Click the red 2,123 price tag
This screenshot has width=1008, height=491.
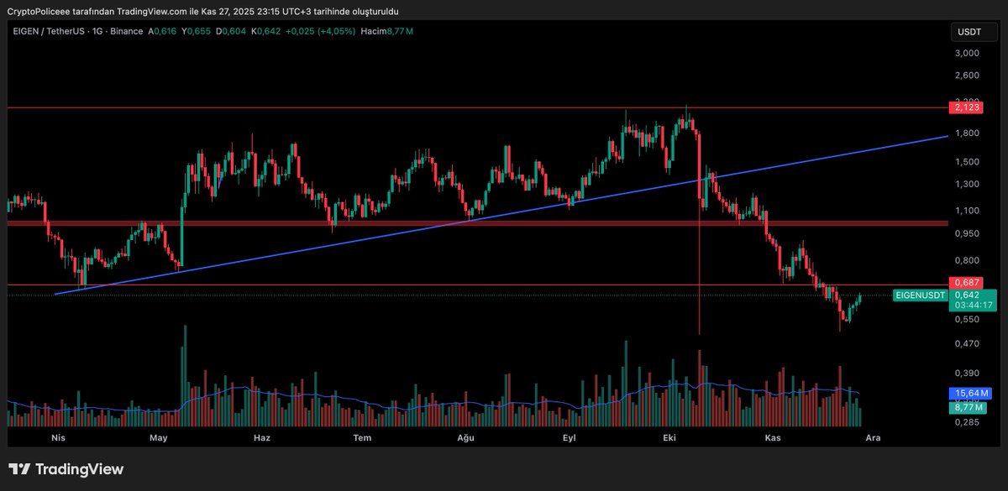(x=967, y=107)
